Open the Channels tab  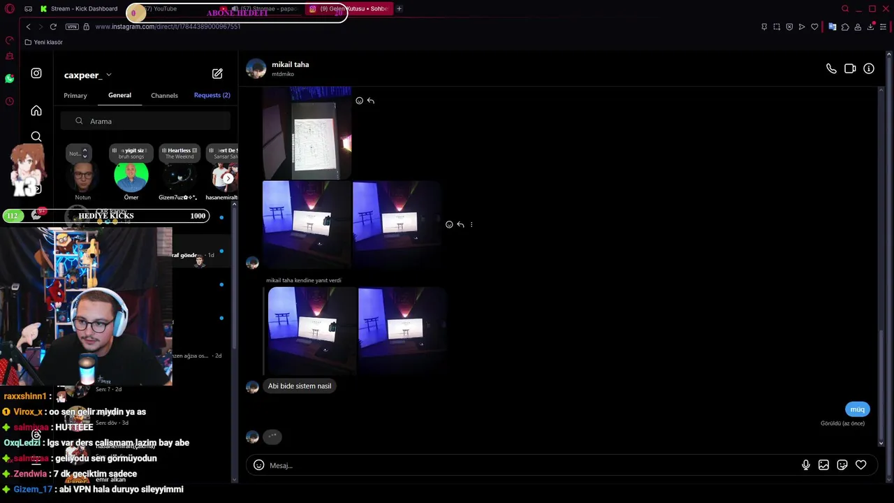tap(164, 95)
